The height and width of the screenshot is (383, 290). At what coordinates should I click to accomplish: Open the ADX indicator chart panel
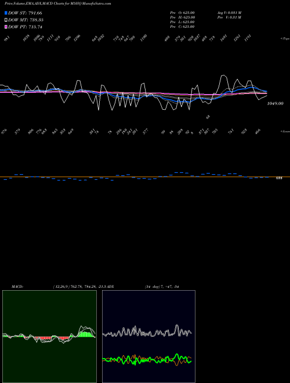coord(148,337)
